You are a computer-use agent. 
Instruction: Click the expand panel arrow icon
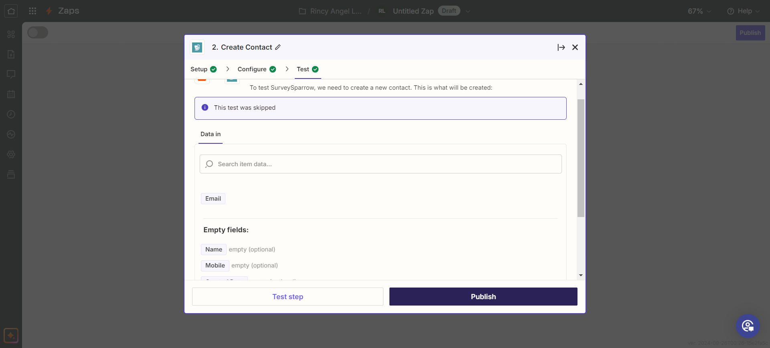[561, 47]
